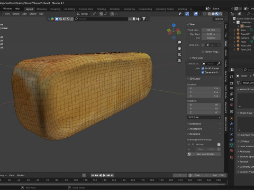254x190 pixels.
Task: Open the Add menu in viewport header
Action: click(x=24, y=14)
